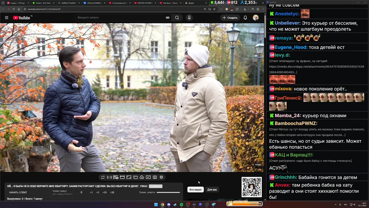
Task: Select the Все видео filter chip
Action: tap(195, 190)
